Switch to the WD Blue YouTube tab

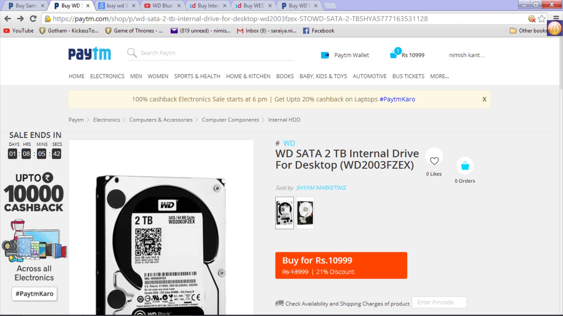(x=162, y=6)
